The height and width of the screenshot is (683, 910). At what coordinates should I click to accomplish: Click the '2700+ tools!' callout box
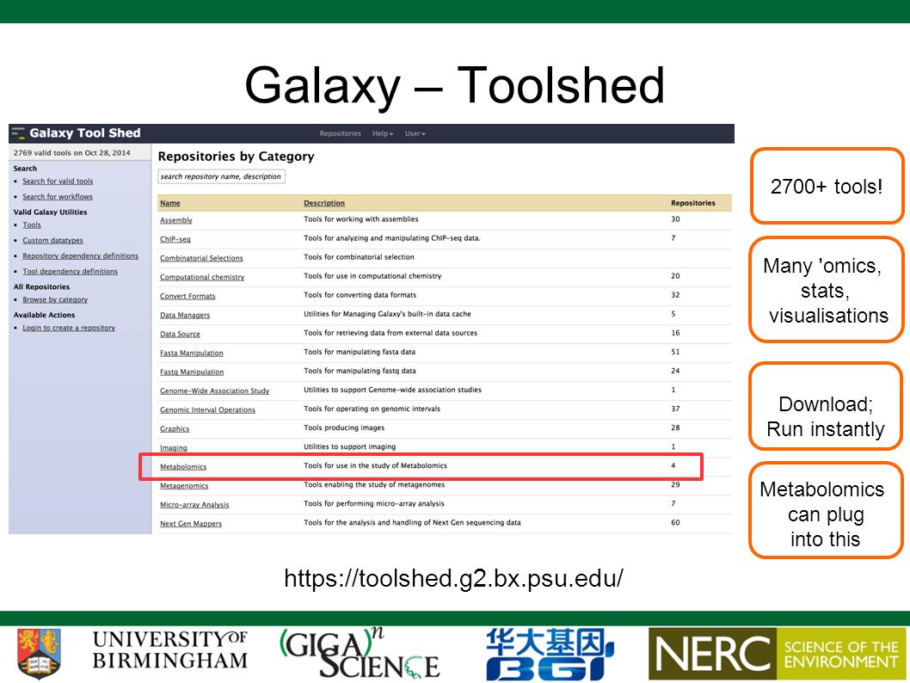coord(827,187)
